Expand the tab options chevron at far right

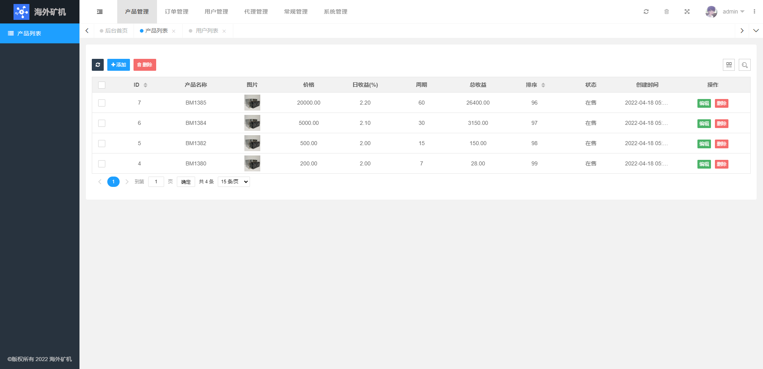click(x=756, y=31)
